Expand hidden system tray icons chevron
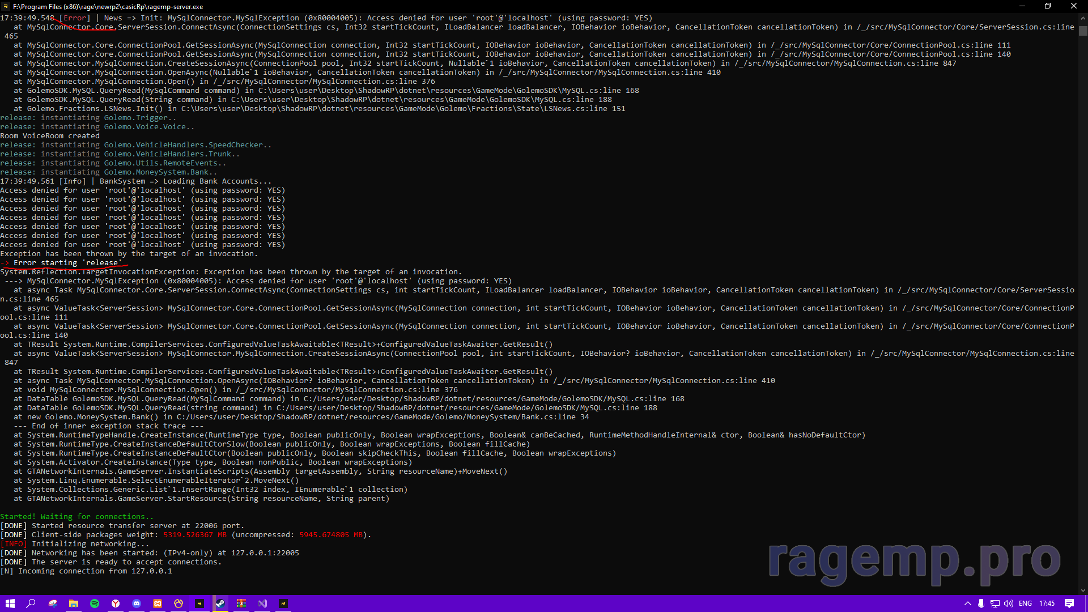Image resolution: width=1088 pixels, height=612 pixels. coord(967,603)
